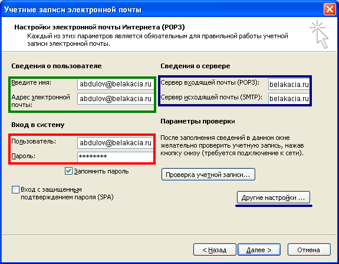Select the POP3 incoming server field
Image resolution: width=339 pixels, height=264 pixels.
click(x=289, y=84)
